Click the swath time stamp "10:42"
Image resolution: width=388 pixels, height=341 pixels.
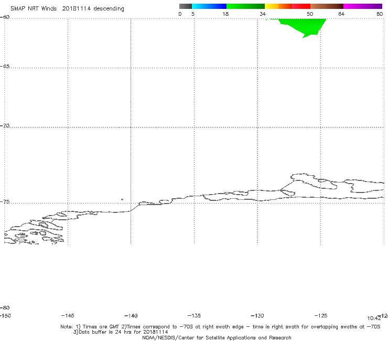pyautogui.click(x=374, y=318)
